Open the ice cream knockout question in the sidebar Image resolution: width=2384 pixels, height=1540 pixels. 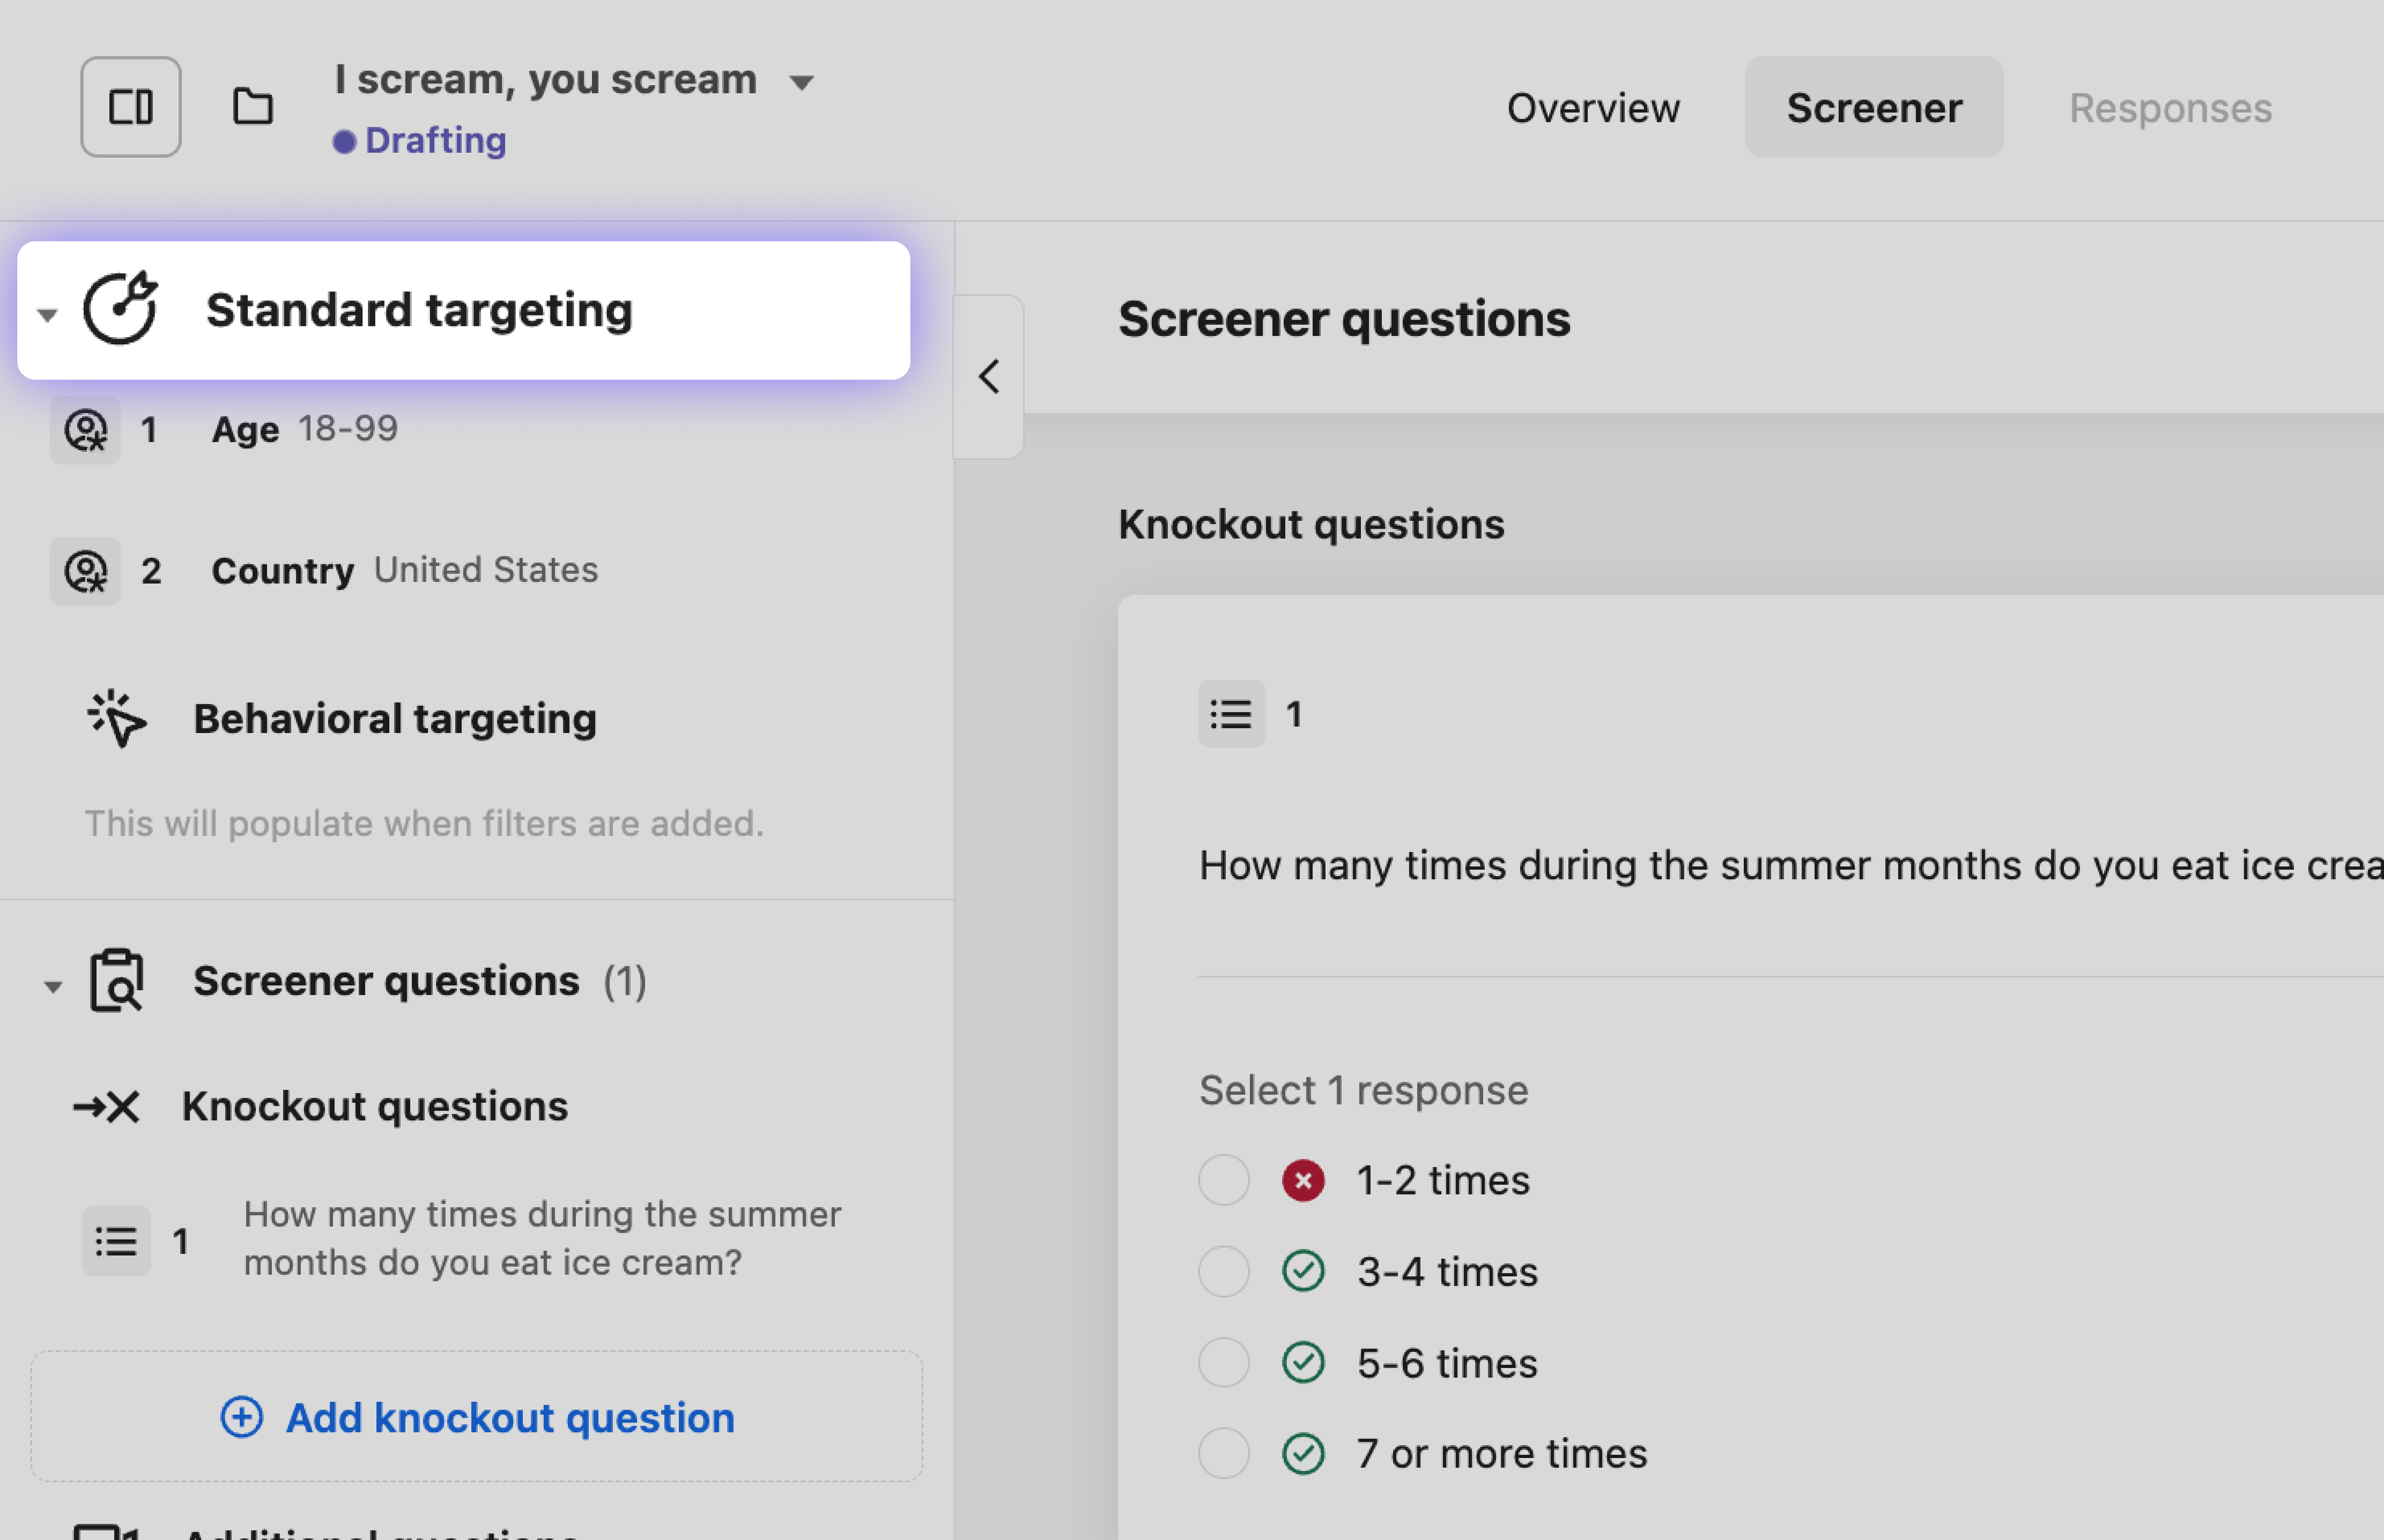click(x=541, y=1238)
